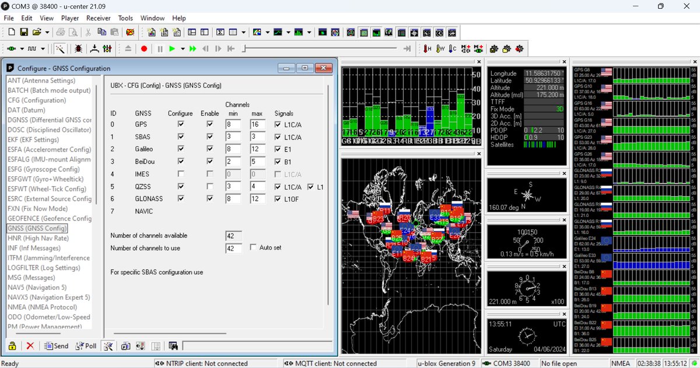Screen dimensions: 700x368
Task: Click the Number of channels to use field
Action: click(x=233, y=248)
